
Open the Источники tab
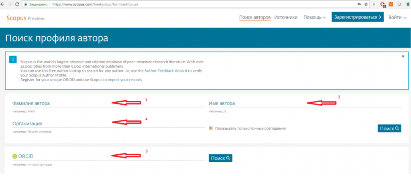pos(286,18)
